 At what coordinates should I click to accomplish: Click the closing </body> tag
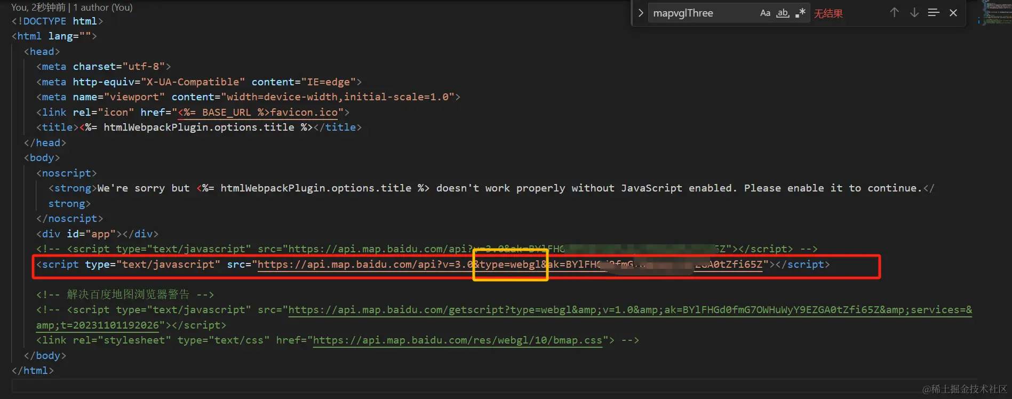45,356
